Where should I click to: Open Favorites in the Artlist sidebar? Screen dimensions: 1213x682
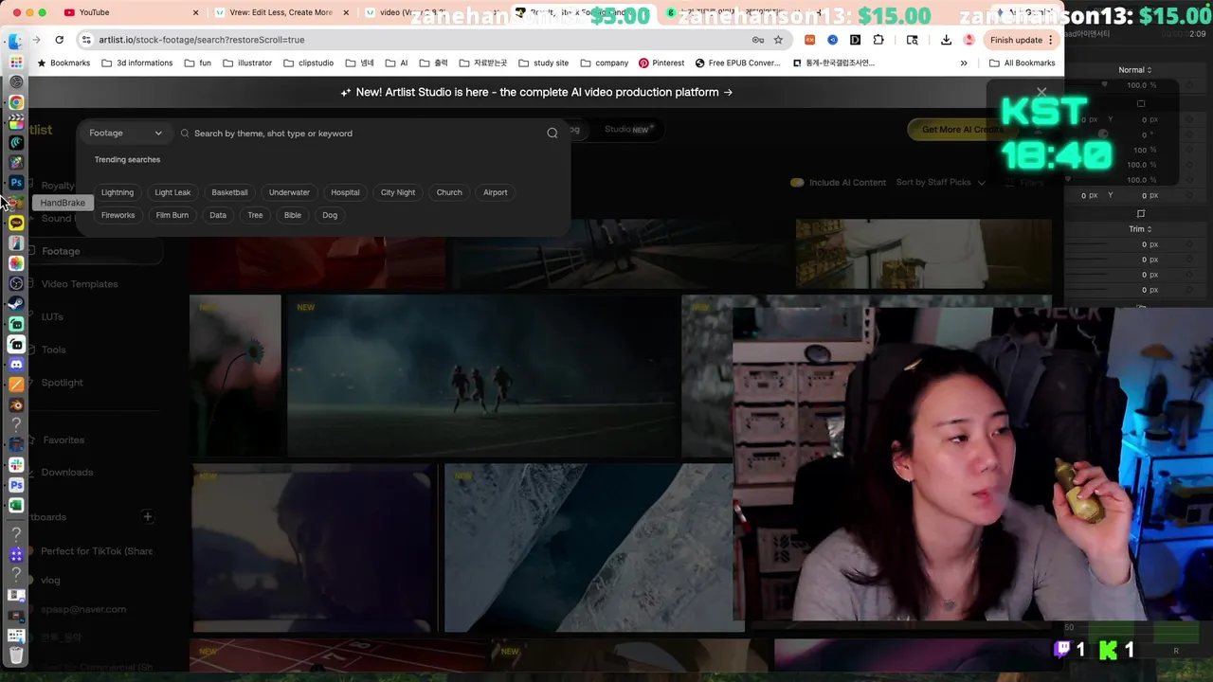pyautogui.click(x=63, y=440)
